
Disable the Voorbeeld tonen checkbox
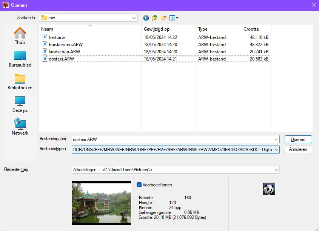139,185
